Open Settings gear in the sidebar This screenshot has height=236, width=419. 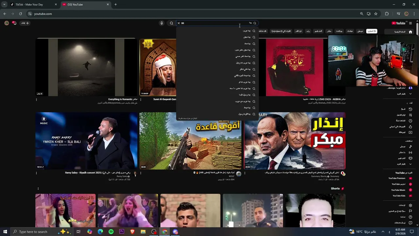410,205
